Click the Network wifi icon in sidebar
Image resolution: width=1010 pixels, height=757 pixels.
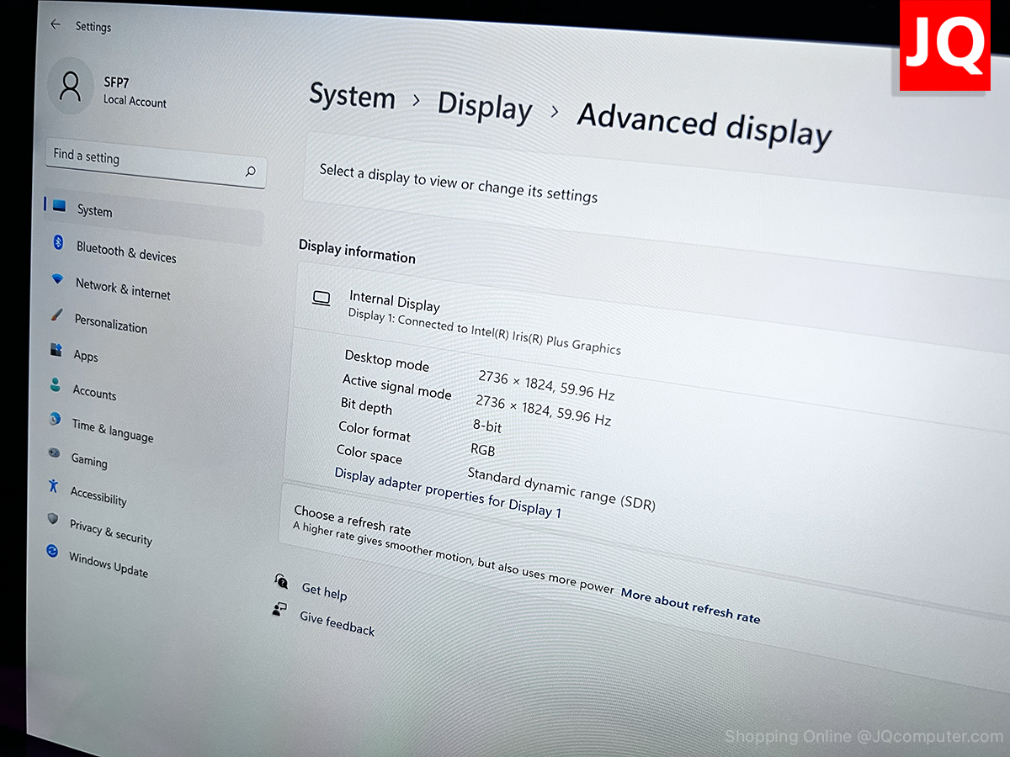point(57,278)
